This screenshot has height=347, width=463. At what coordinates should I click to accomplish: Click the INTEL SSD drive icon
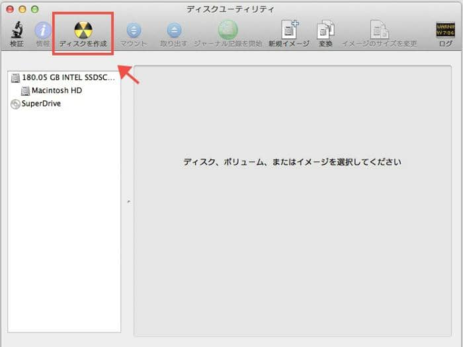click(15, 78)
